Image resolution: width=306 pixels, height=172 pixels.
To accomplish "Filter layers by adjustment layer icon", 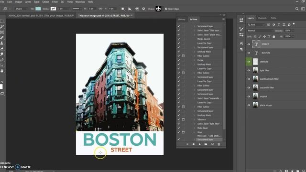I will pos(273,24).
